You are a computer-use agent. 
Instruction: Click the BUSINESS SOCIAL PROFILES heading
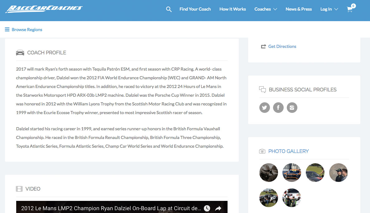pyautogui.click(x=303, y=90)
